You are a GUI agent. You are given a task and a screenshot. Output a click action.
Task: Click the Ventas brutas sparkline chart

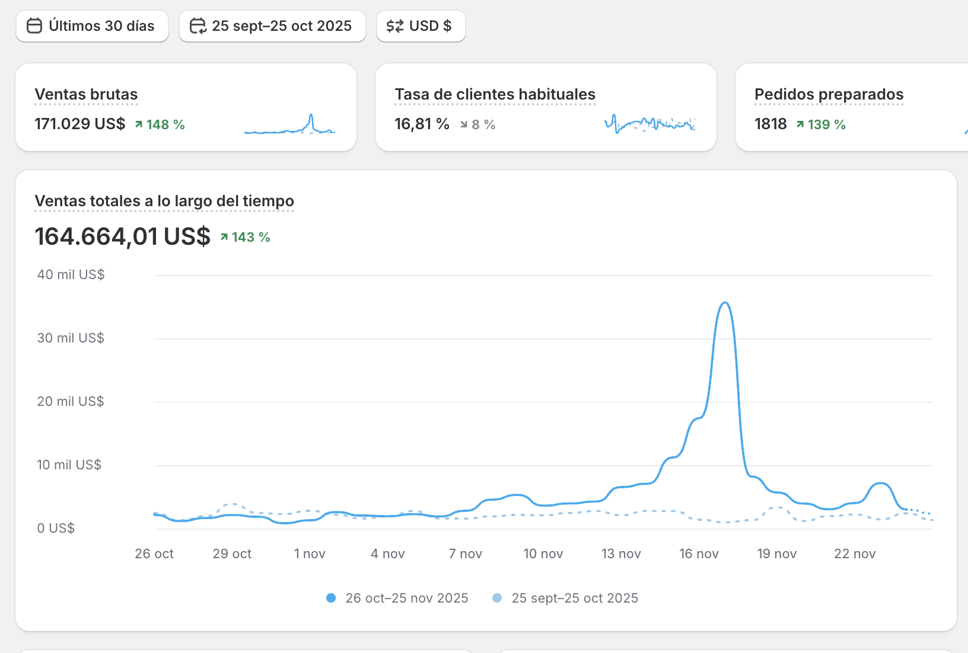(289, 124)
